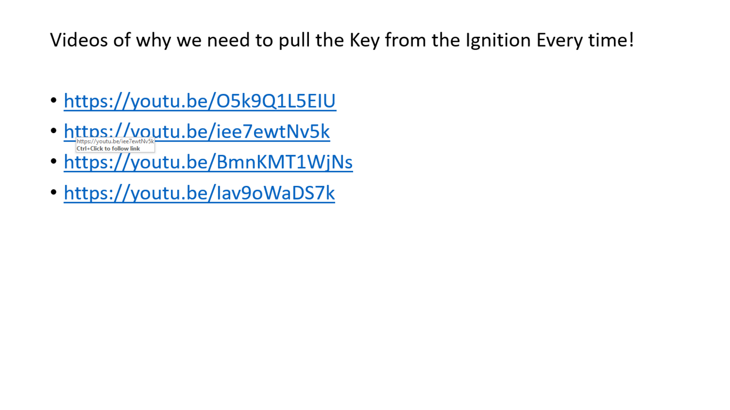Click the bullet before the BmnKMT1WjNs link
Screen dimensions: 730x410
coord(53,161)
